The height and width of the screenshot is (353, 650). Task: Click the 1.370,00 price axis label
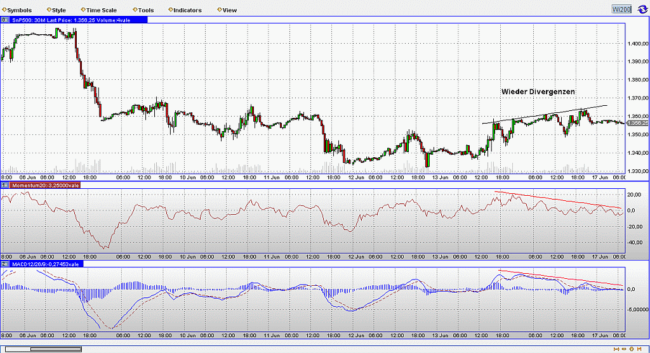tap(638, 98)
